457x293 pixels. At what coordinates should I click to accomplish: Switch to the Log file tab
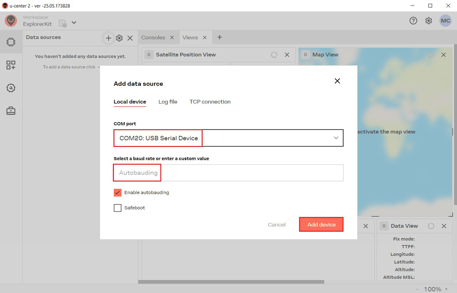(x=168, y=102)
